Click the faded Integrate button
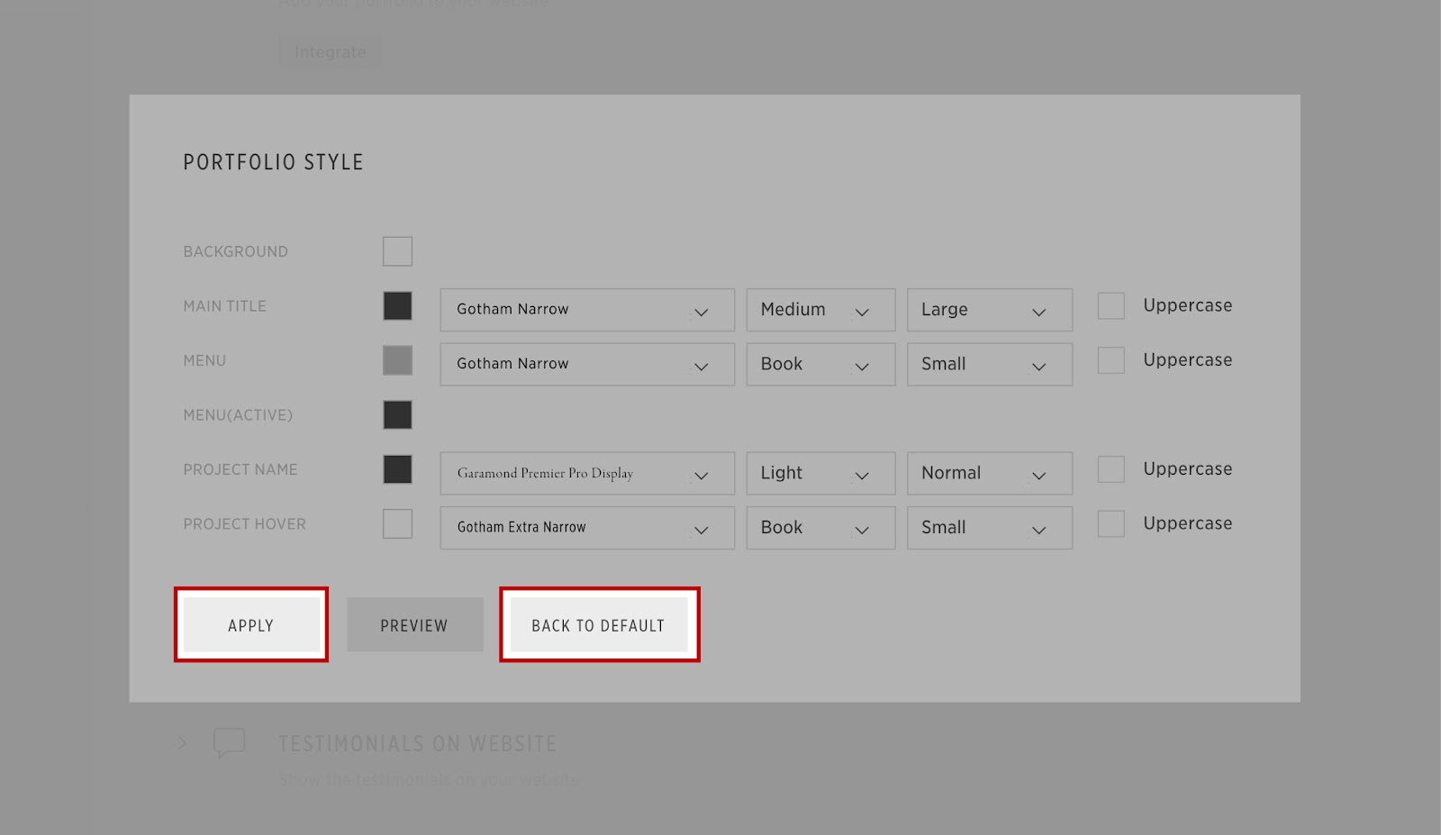Viewport: 1441px width, 835px height. click(331, 52)
